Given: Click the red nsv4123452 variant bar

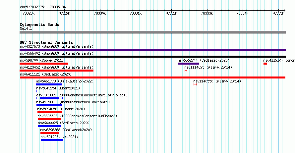Looking at the screenshot, I should tap(56, 71).
